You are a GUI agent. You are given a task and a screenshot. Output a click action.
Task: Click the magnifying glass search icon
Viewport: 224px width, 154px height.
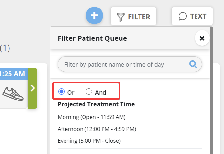coord(193,64)
